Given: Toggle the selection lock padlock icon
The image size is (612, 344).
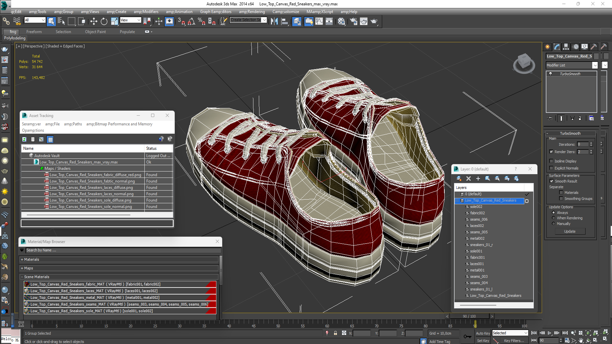Looking at the screenshot, I should [335, 333].
